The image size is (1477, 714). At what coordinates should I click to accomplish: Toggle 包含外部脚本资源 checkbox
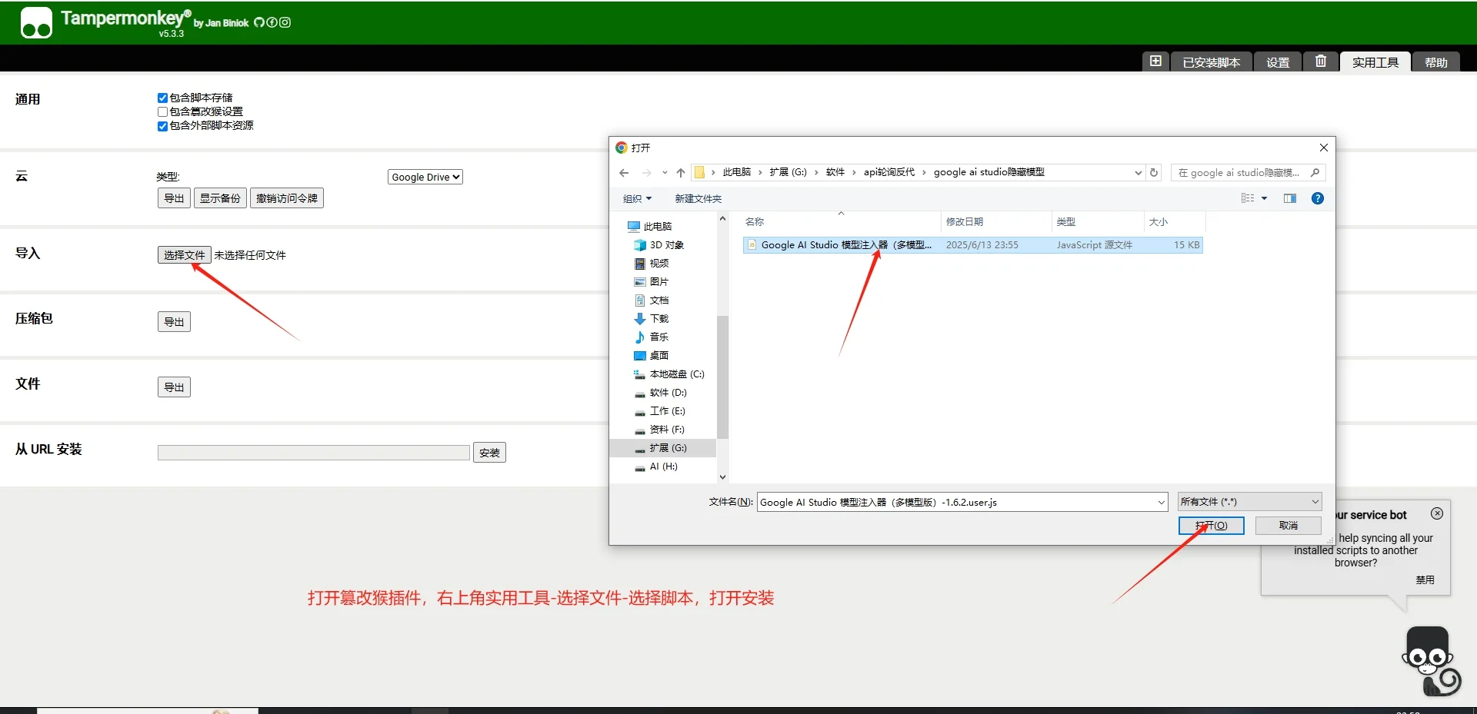(x=162, y=126)
